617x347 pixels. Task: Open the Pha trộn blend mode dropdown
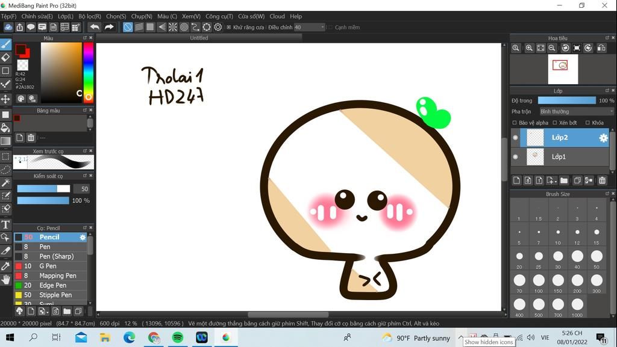(x=576, y=111)
